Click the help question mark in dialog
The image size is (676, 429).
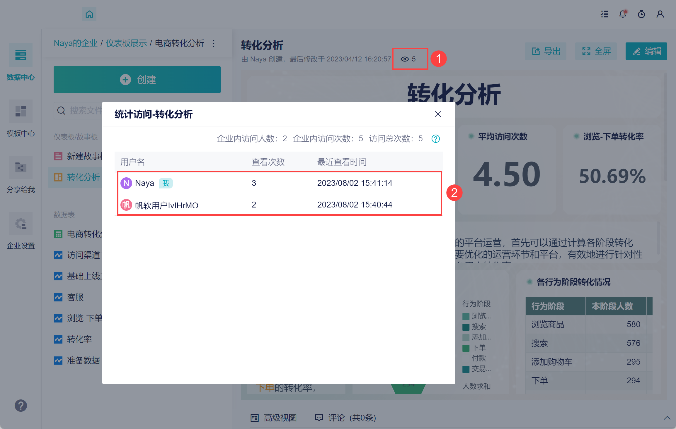point(435,139)
